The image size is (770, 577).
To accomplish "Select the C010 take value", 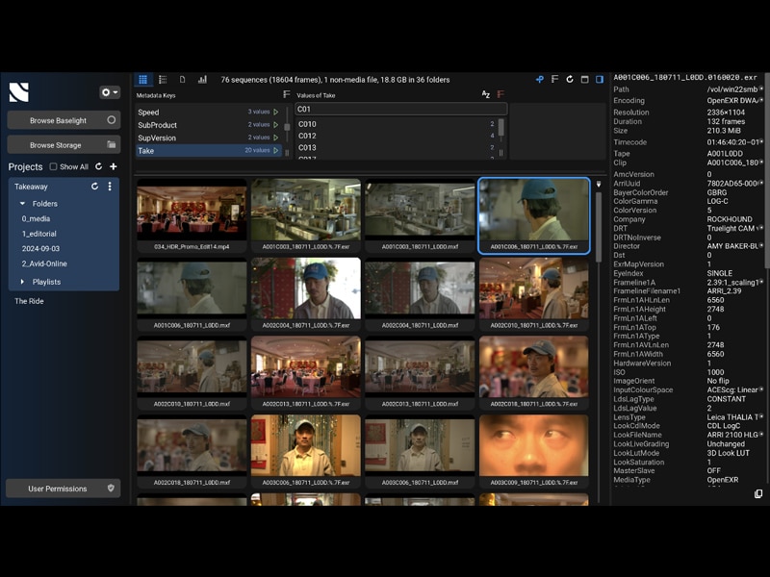I will pos(397,124).
